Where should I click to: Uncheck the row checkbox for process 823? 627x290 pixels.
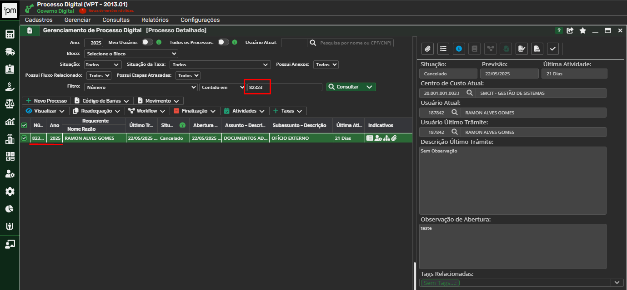(x=24, y=138)
